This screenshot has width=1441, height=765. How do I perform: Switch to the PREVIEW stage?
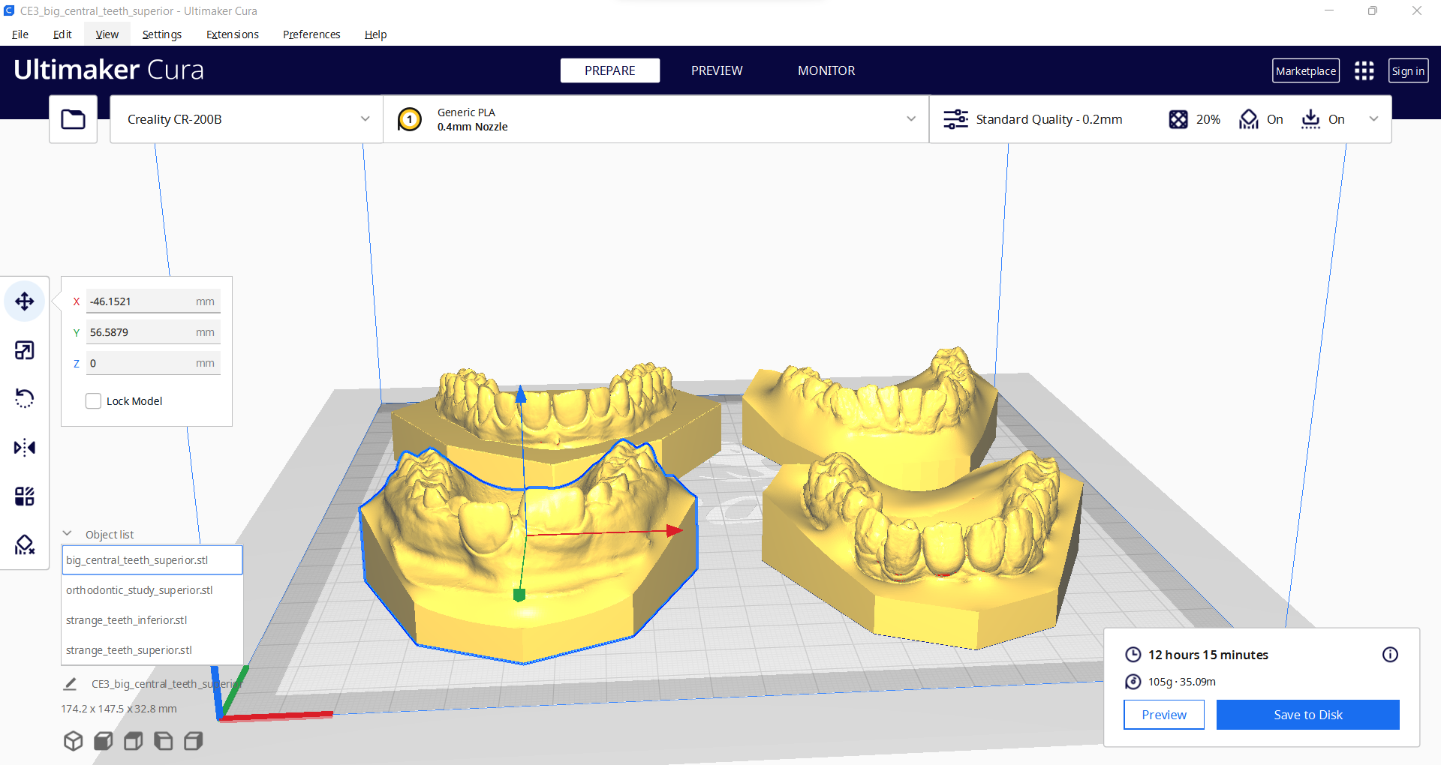click(717, 70)
